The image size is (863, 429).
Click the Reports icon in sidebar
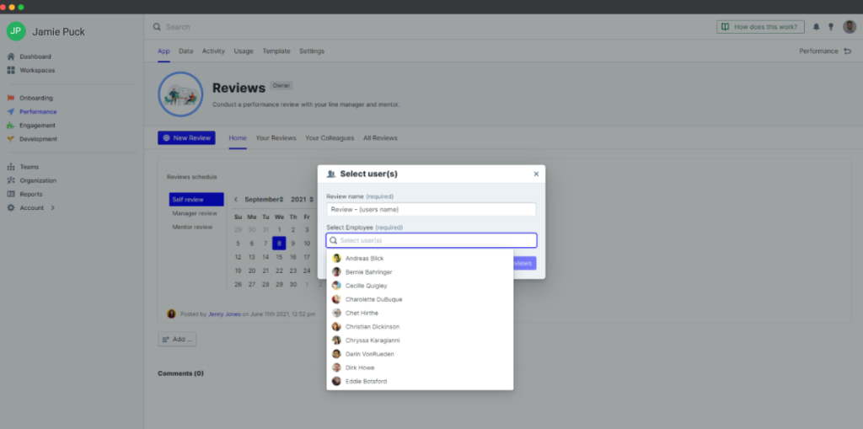pos(11,195)
